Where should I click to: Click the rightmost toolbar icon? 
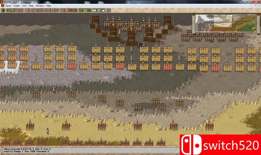click(x=108, y=10)
